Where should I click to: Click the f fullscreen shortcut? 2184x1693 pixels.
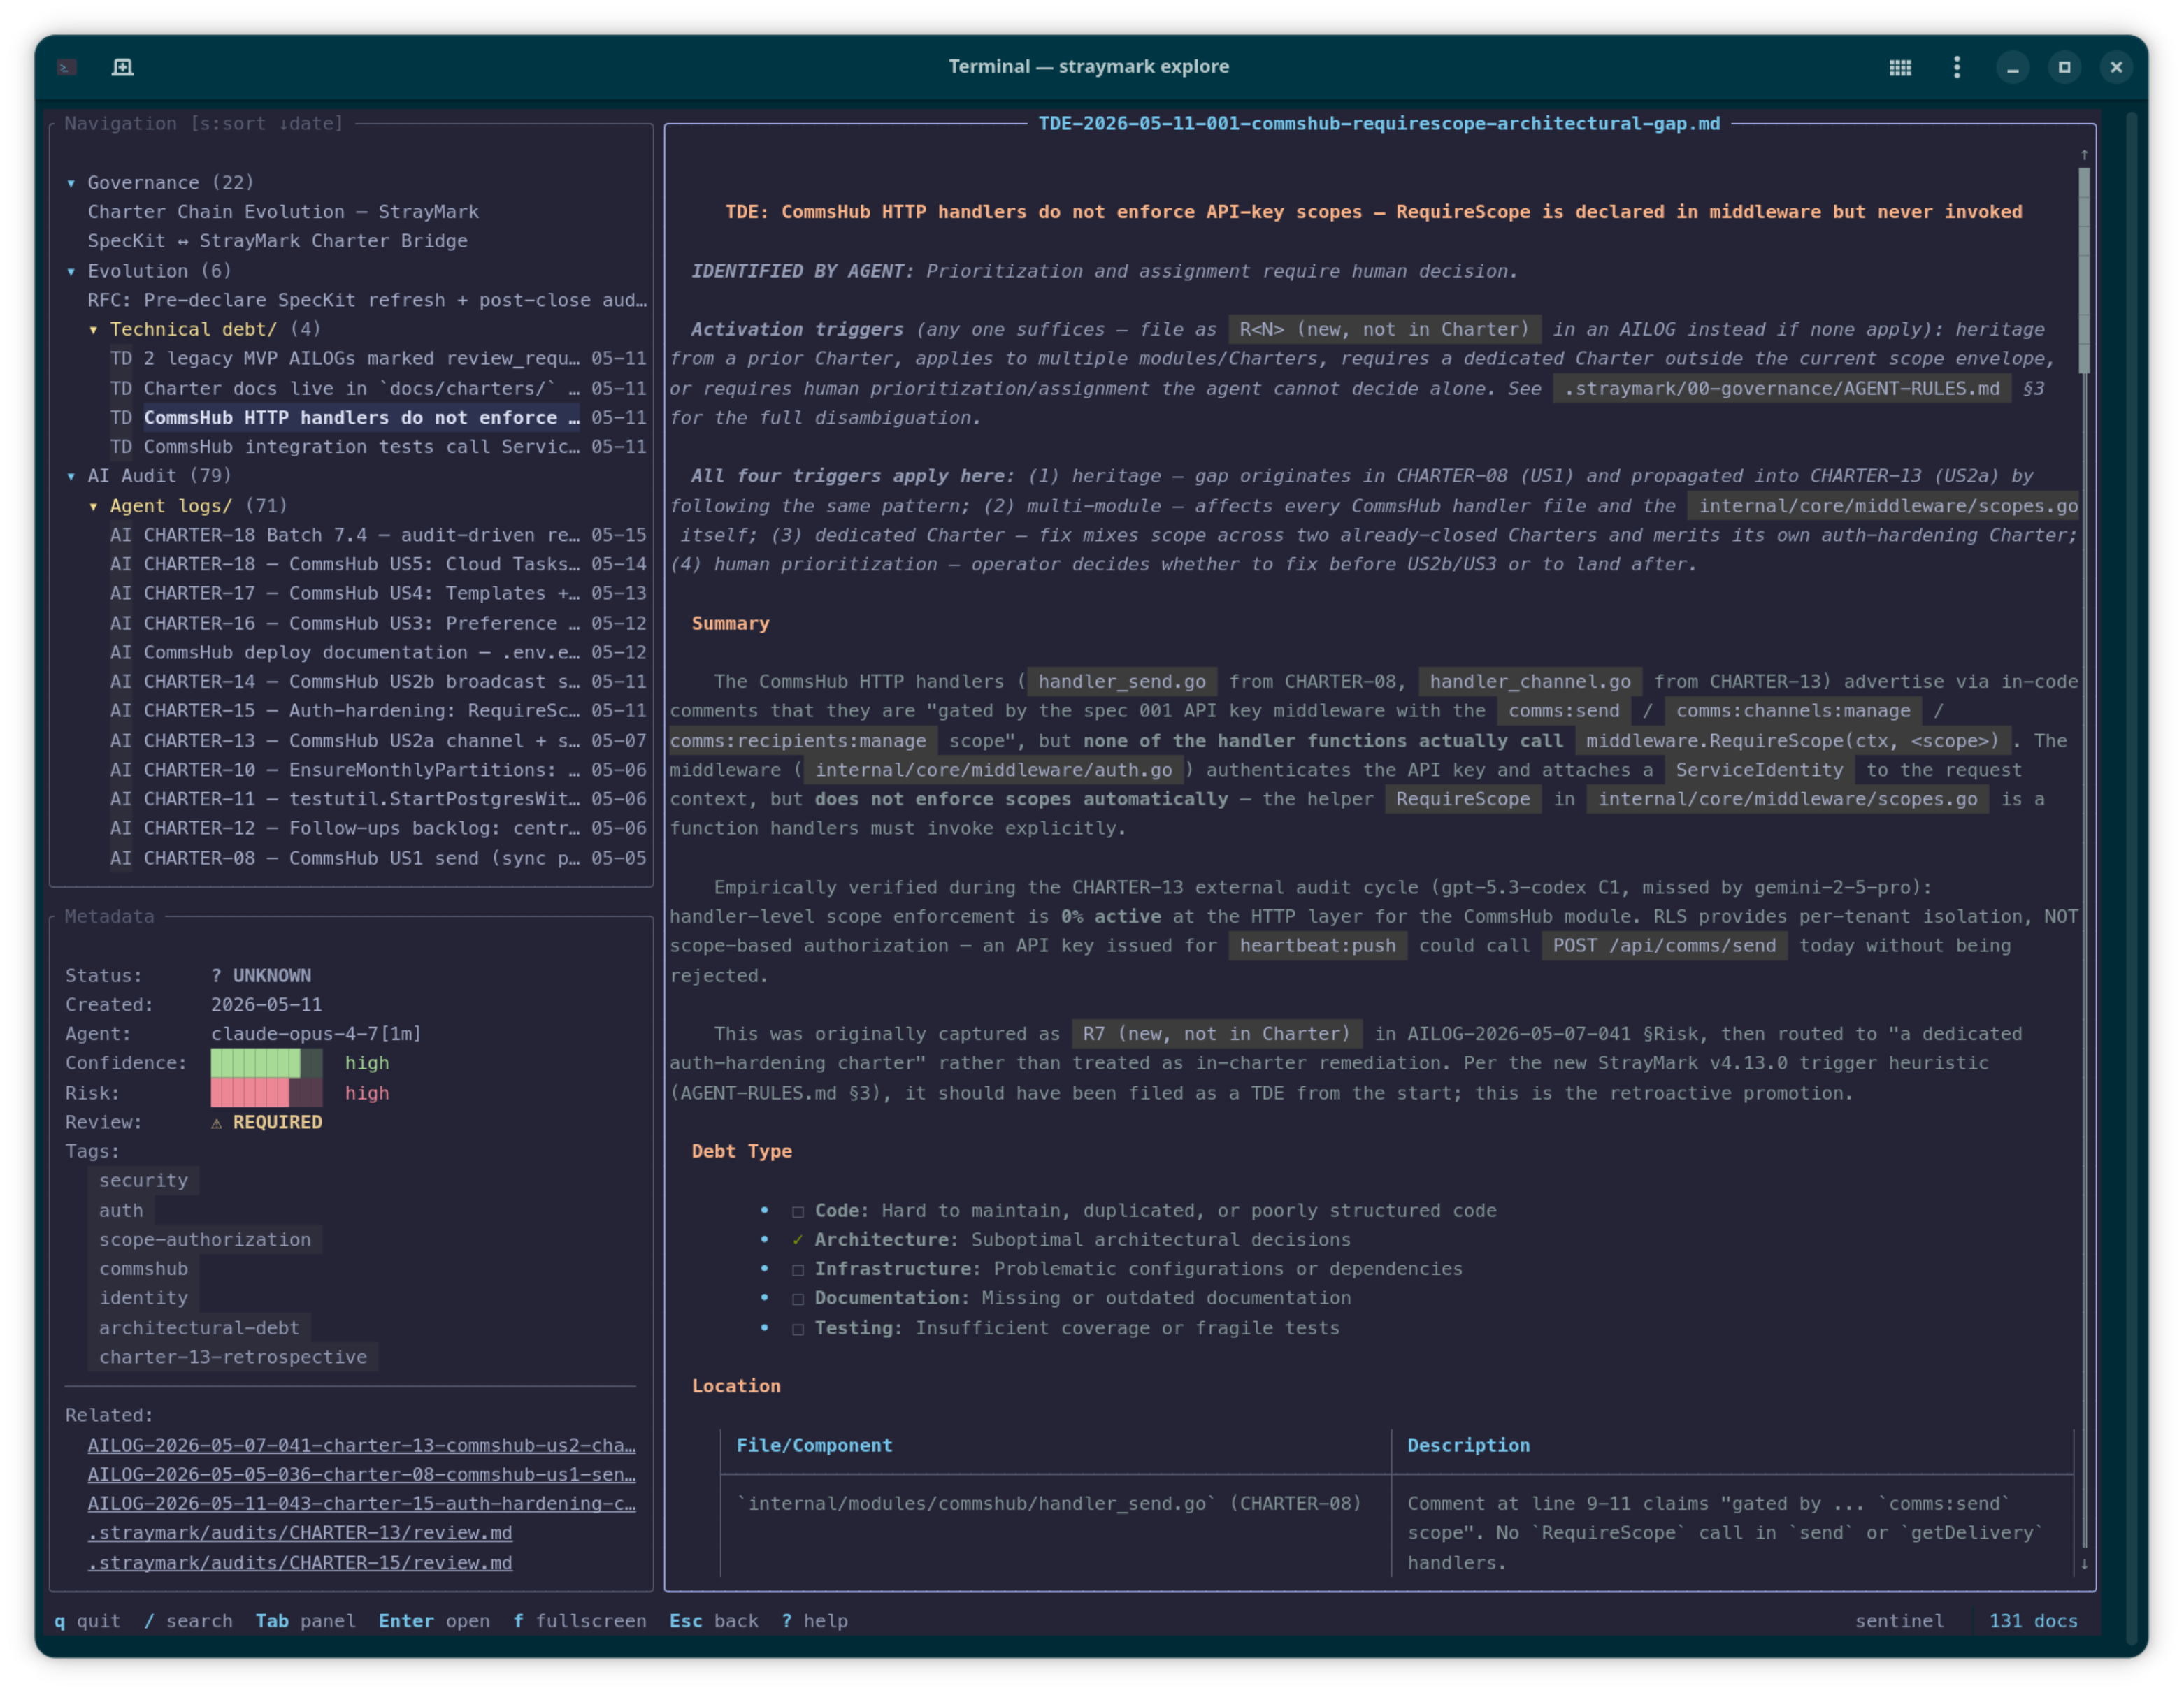point(580,1621)
